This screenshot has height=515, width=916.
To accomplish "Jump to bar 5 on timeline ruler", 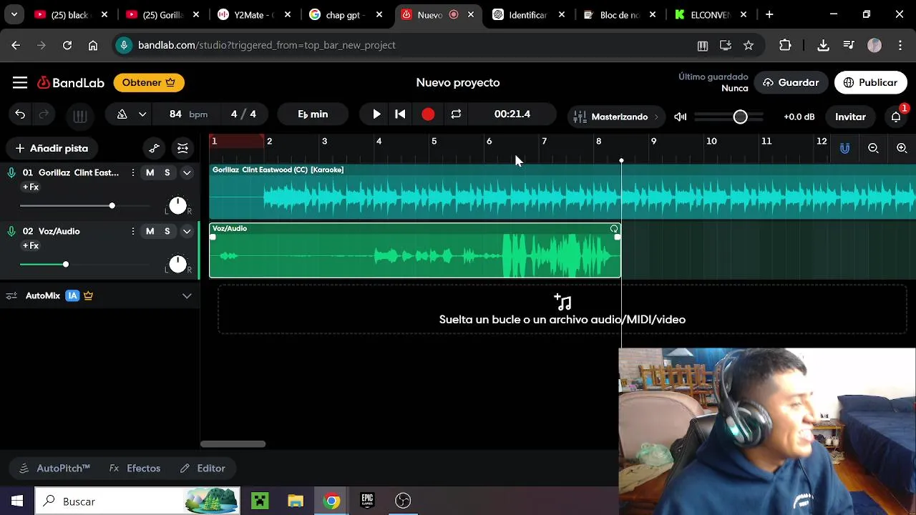I will coord(434,142).
